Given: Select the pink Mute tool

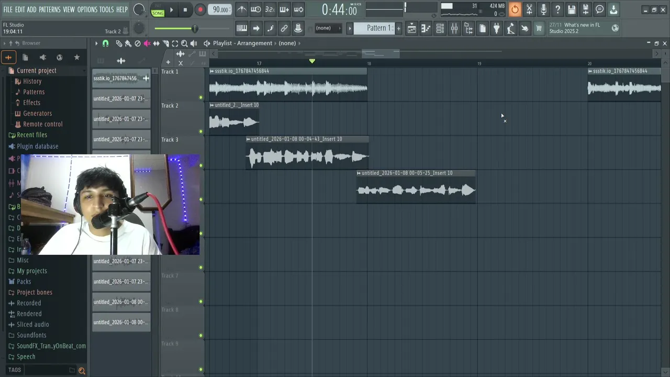Looking at the screenshot, I should 147,43.
